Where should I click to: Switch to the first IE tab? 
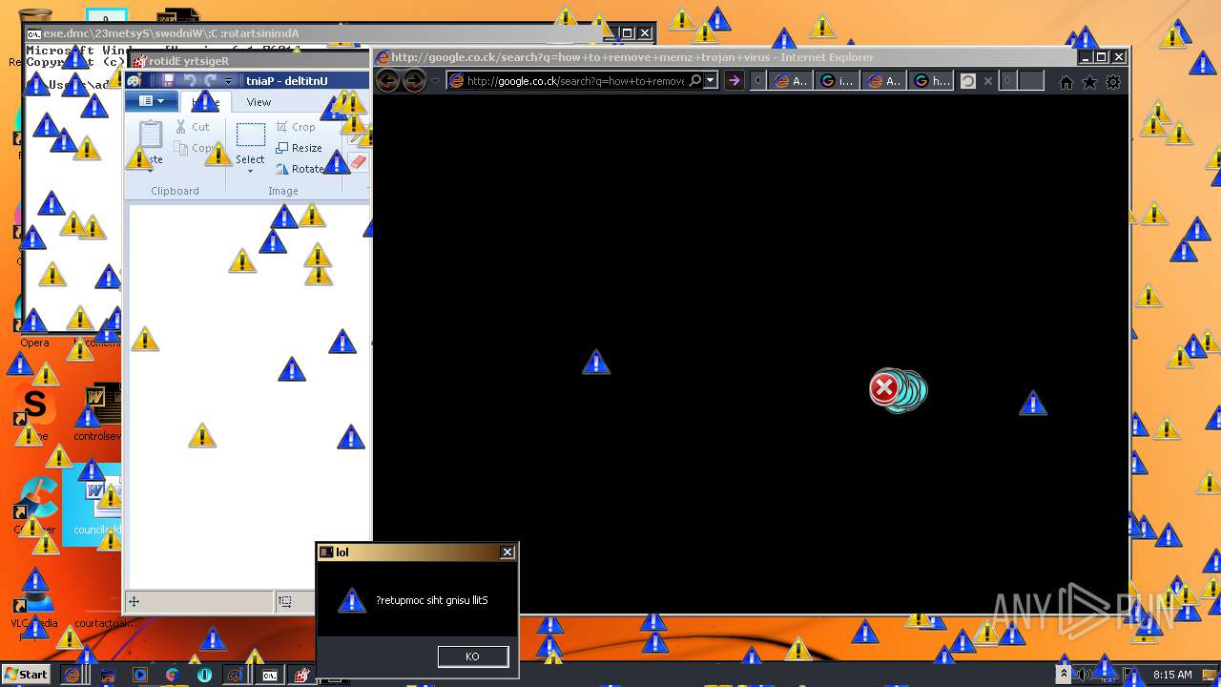pos(790,81)
